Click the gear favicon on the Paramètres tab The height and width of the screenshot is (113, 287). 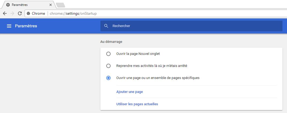coord(8,5)
